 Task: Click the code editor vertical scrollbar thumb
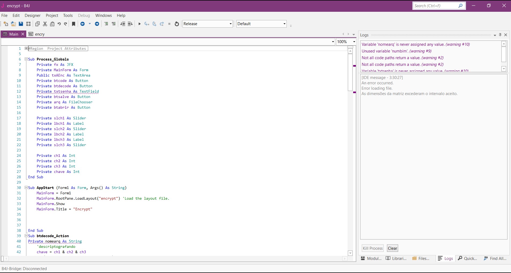[x=350, y=72]
